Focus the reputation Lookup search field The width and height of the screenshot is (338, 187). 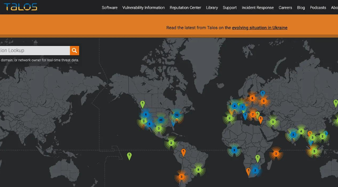coord(35,50)
